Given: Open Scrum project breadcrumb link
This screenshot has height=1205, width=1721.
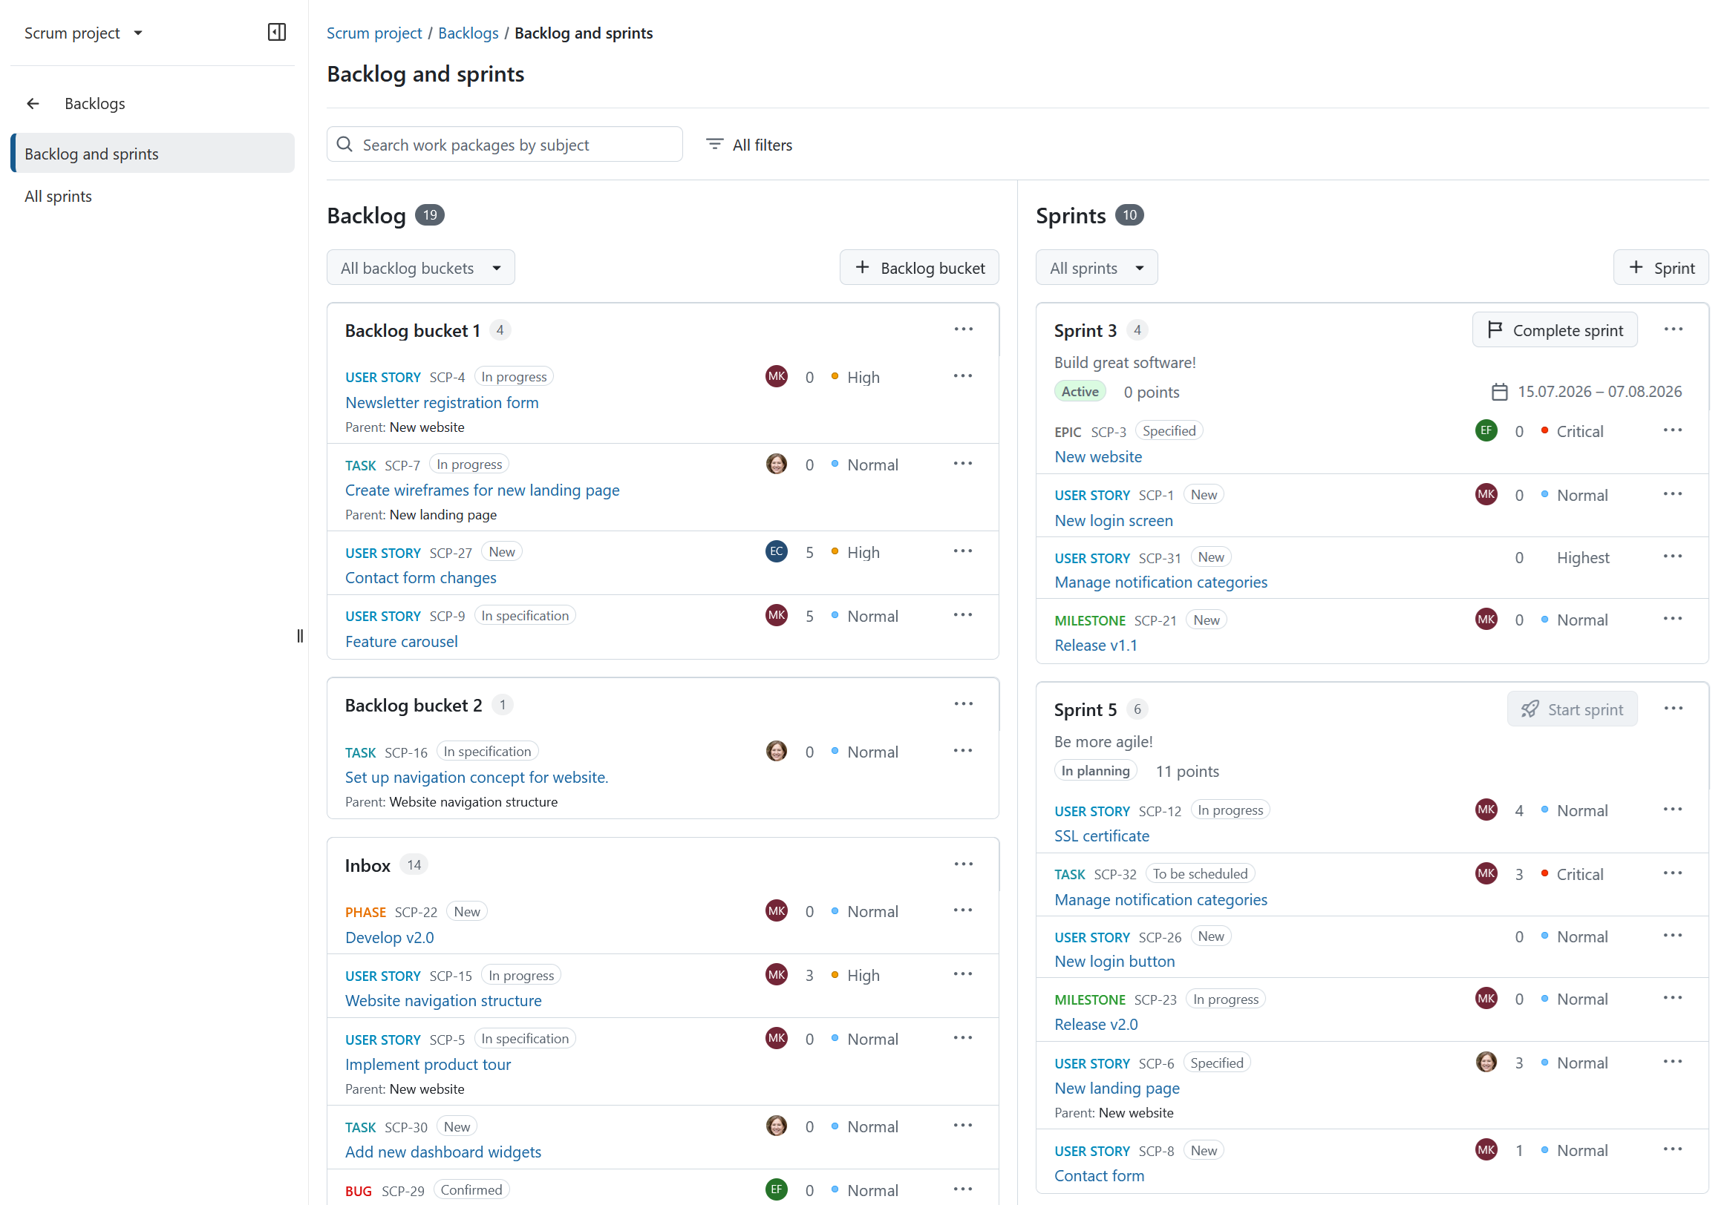Looking at the screenshot, I should click(x=374, y=33).
